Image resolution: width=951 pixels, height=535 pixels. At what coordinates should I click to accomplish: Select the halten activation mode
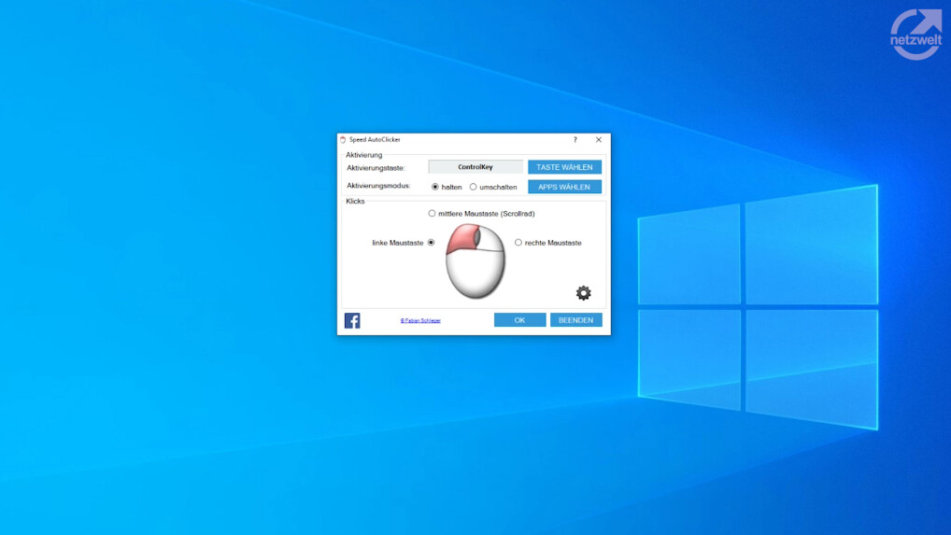point(435,187)
